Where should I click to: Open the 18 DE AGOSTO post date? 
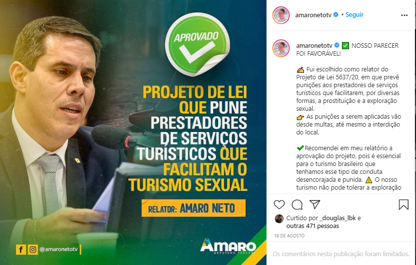(289, 235)
